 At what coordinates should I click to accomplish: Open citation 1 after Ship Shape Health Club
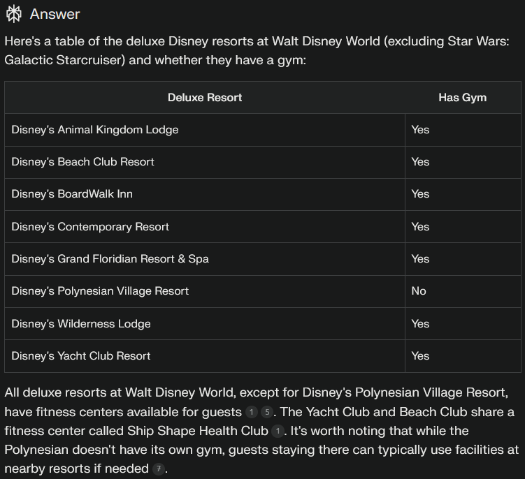[278, 431]
